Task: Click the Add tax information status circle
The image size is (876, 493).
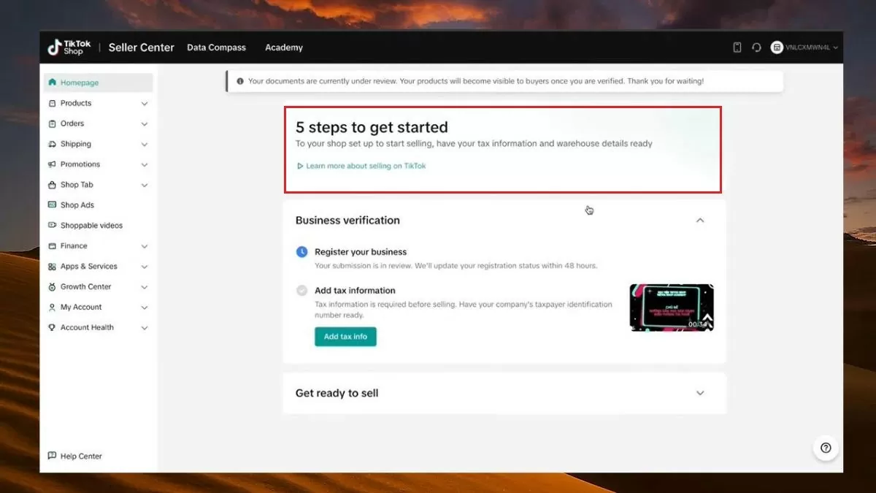Action: tap(301, 291)
